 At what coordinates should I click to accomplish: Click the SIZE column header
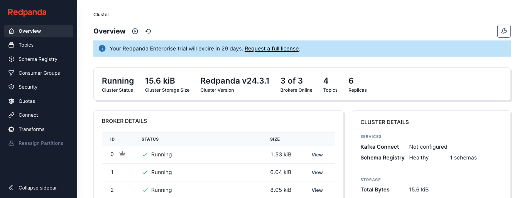tap(275, 139)
